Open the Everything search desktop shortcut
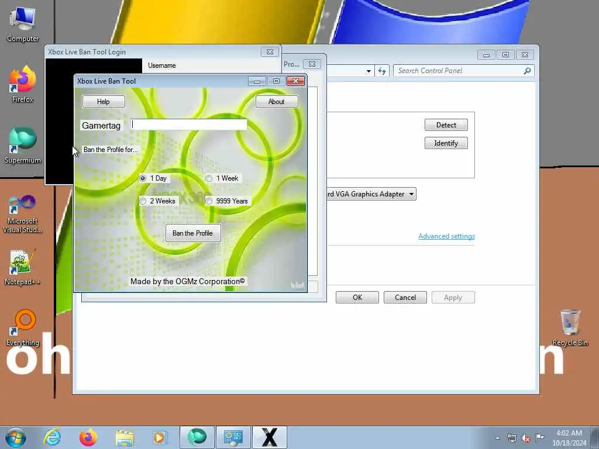The height and width of the screenshot is (449, 599). click(x=23, y=327)
